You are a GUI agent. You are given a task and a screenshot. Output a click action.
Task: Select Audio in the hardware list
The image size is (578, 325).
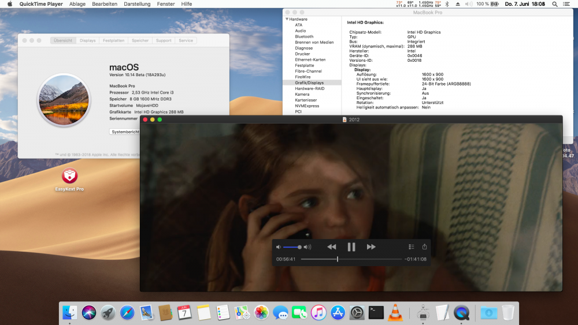tap(301, 31)
